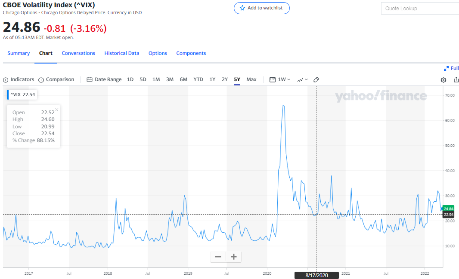Click the 24.60 High value
Screen dimensions: 459x279
48,119
